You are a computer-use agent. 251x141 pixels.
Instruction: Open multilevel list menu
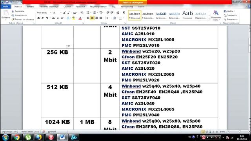(x=101, y=13)
